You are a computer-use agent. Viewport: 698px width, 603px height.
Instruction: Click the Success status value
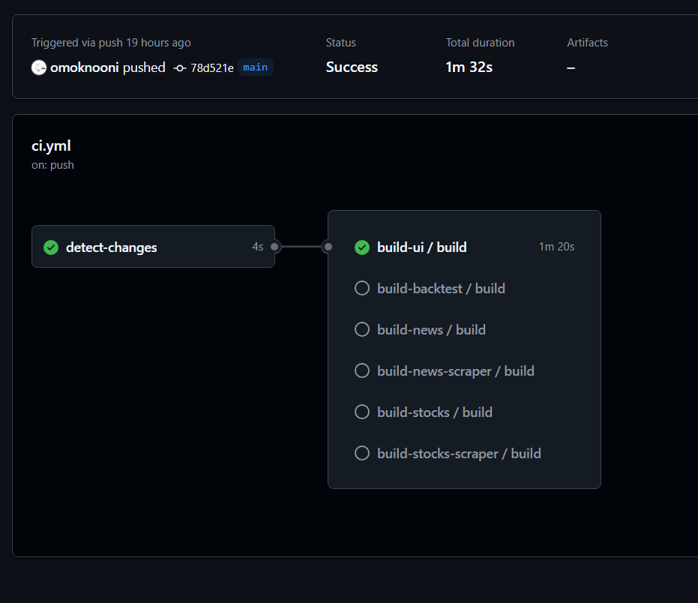coord(352,67)
